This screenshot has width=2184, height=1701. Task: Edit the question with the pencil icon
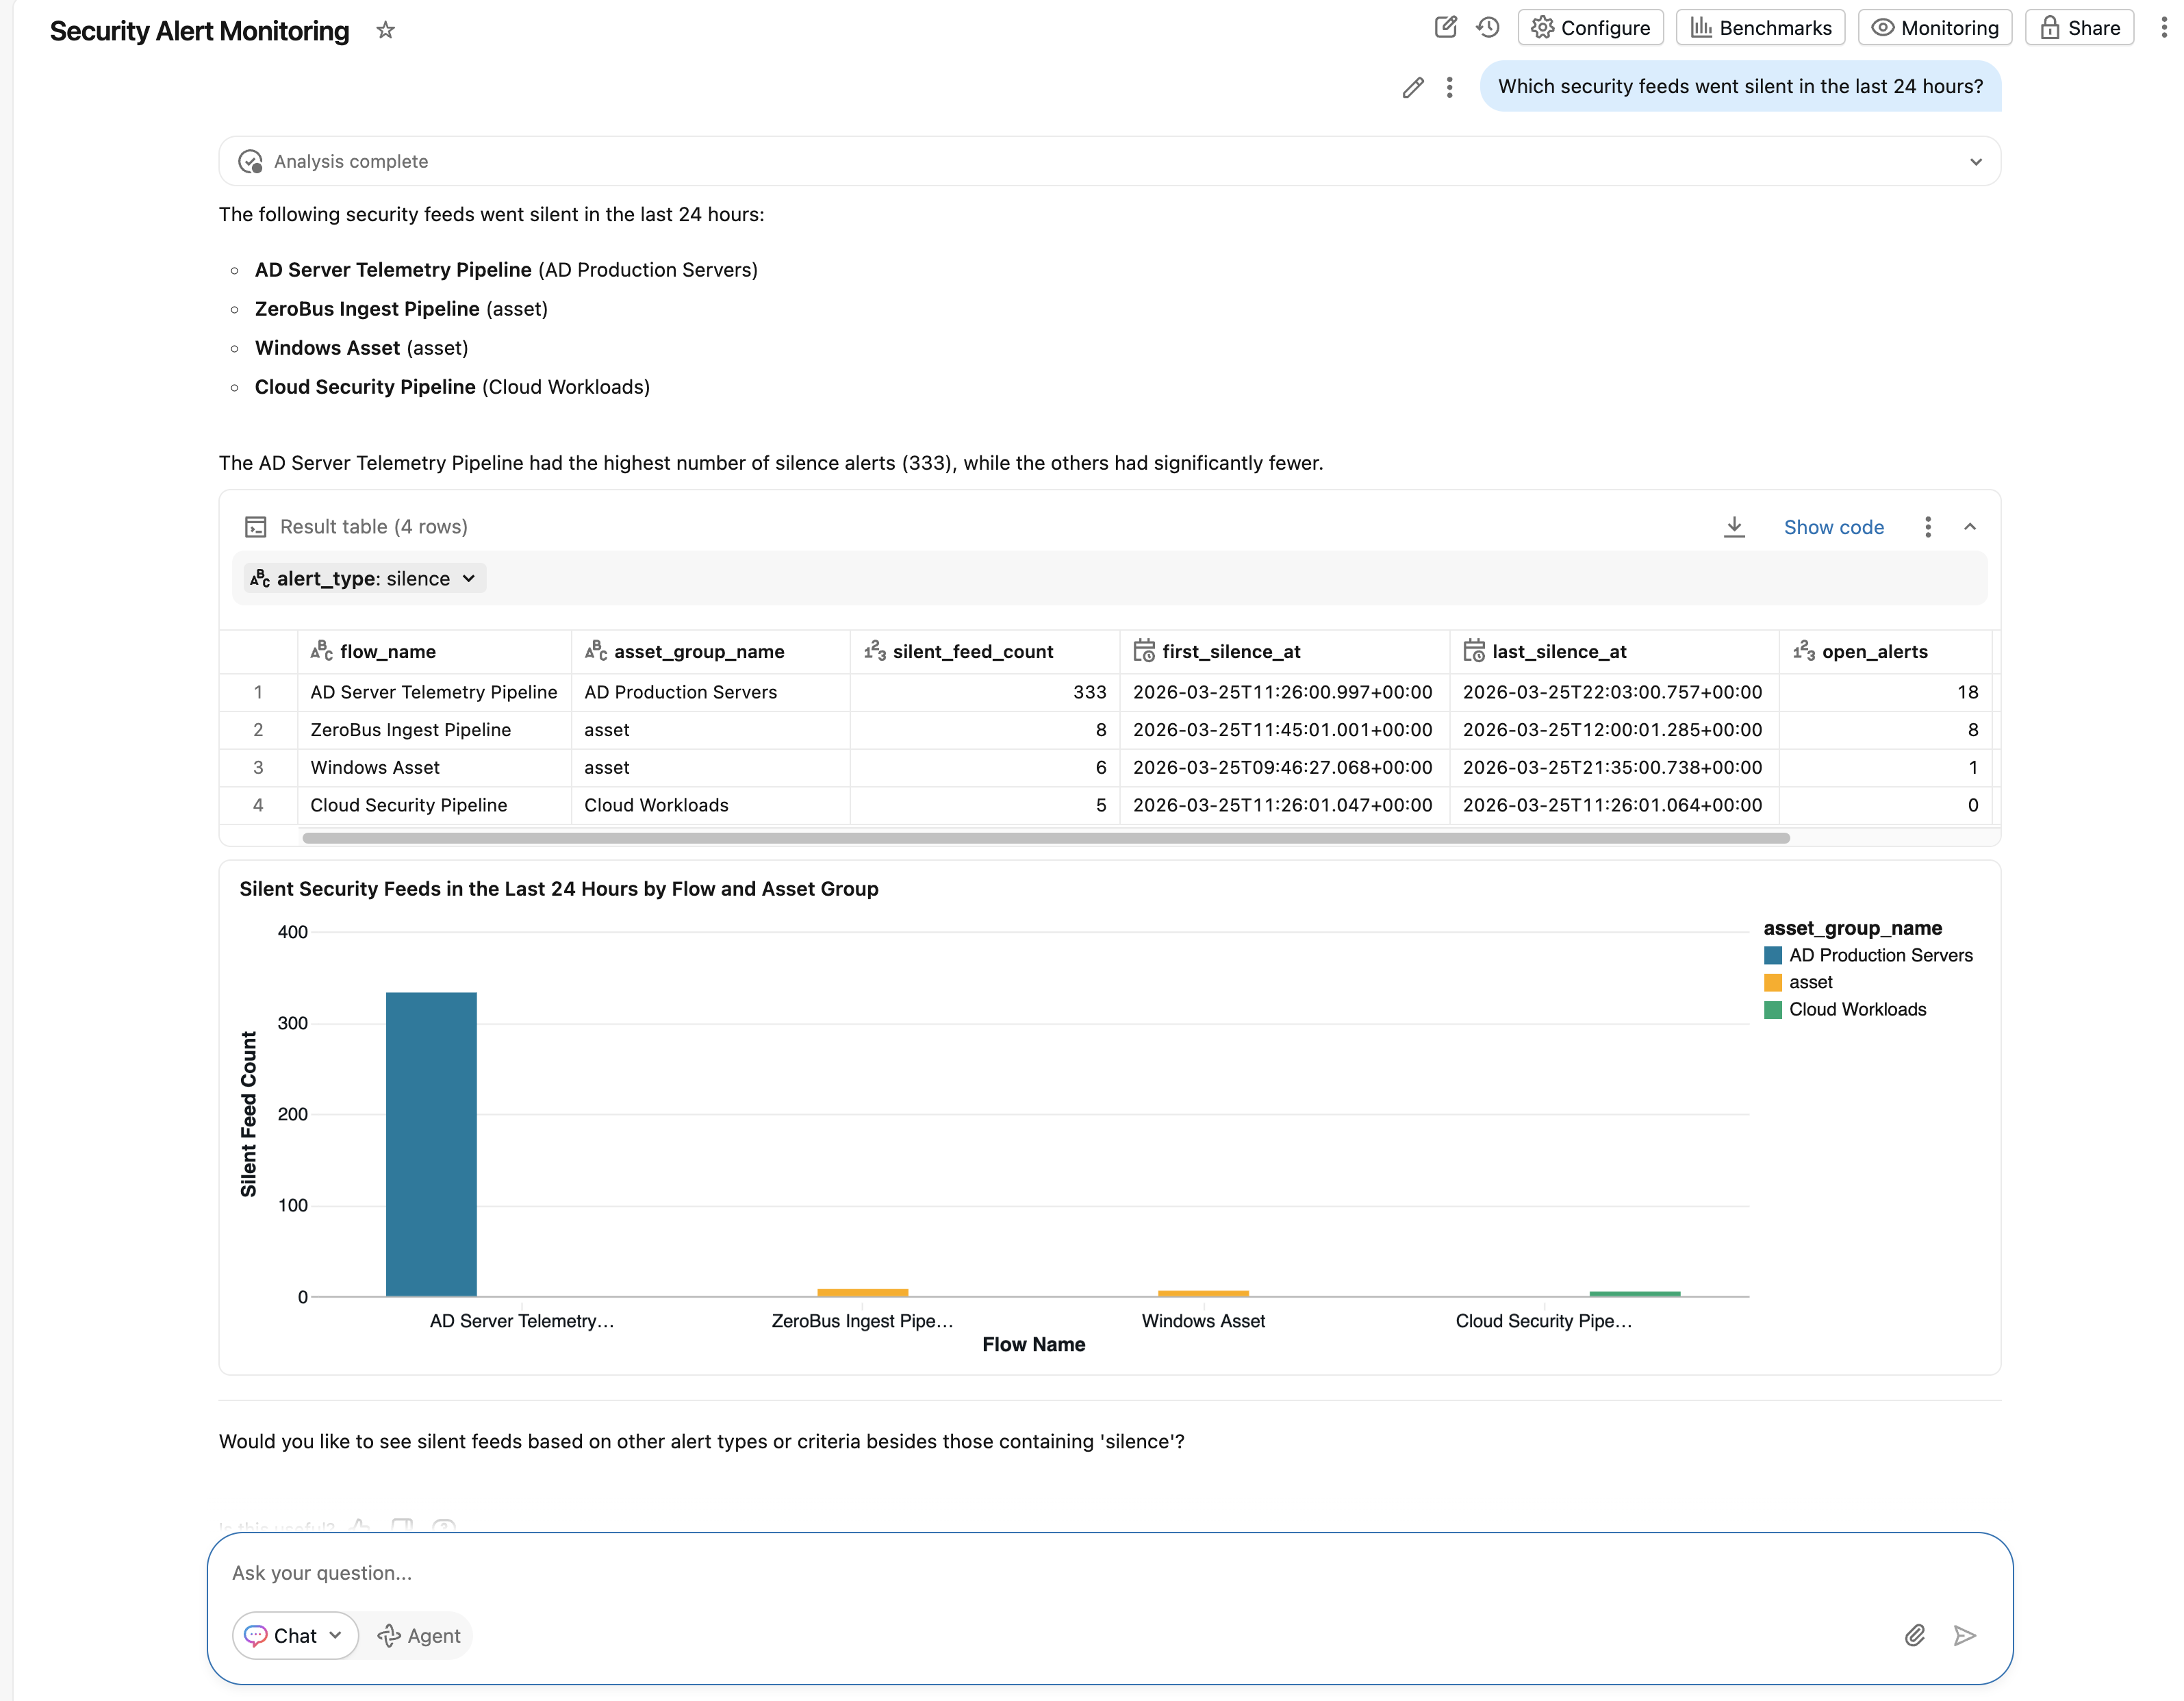[x=1412, y=88]
